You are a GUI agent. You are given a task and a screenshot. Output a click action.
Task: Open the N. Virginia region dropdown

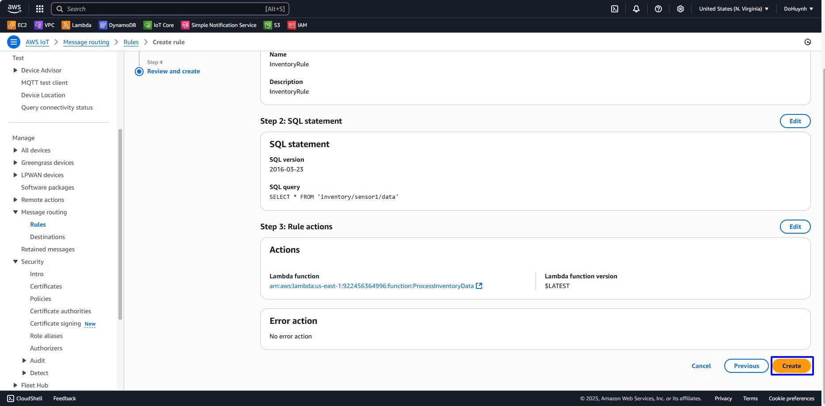pos(734,9)
